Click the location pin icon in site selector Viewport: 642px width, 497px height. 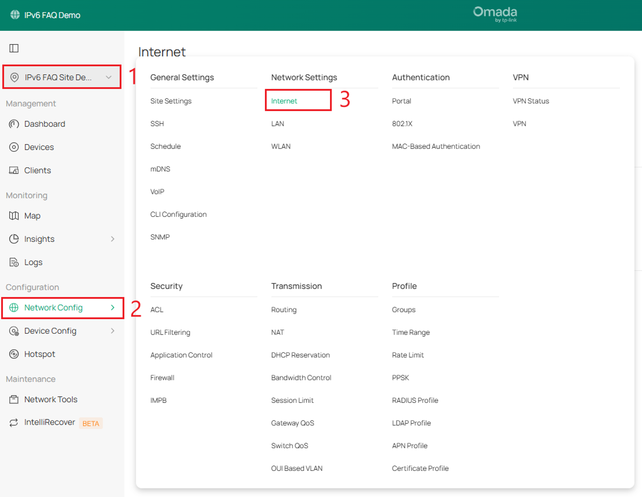[15, 77]
